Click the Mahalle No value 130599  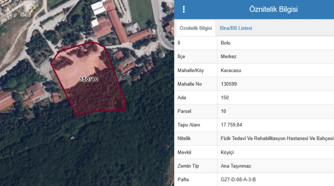click(229, 84)
